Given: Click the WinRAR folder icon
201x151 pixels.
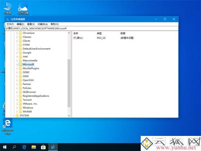Looking at the screenshot, I should [20, 112].
